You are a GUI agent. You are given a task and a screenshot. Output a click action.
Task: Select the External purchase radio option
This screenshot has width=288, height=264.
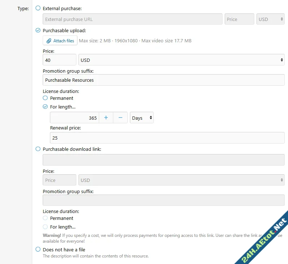click(x=38, y=8)
